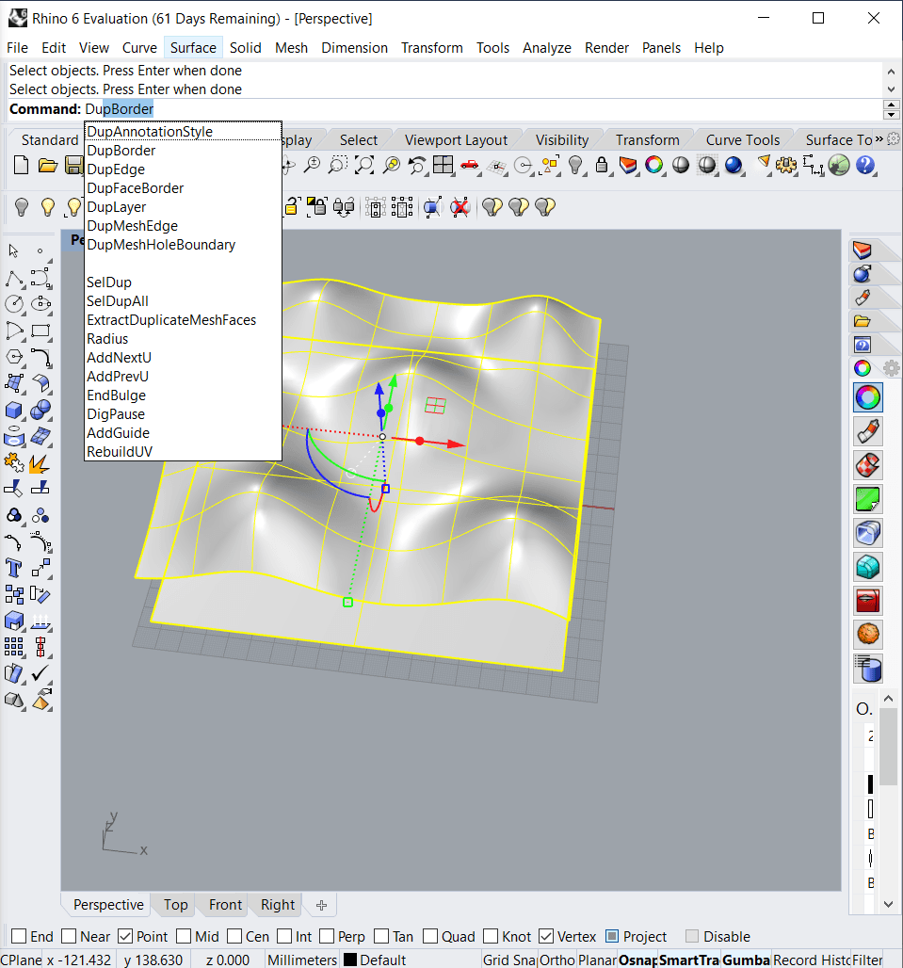
Task: Select the Polyline tool in left toolbar
Action: pos(14,278)
